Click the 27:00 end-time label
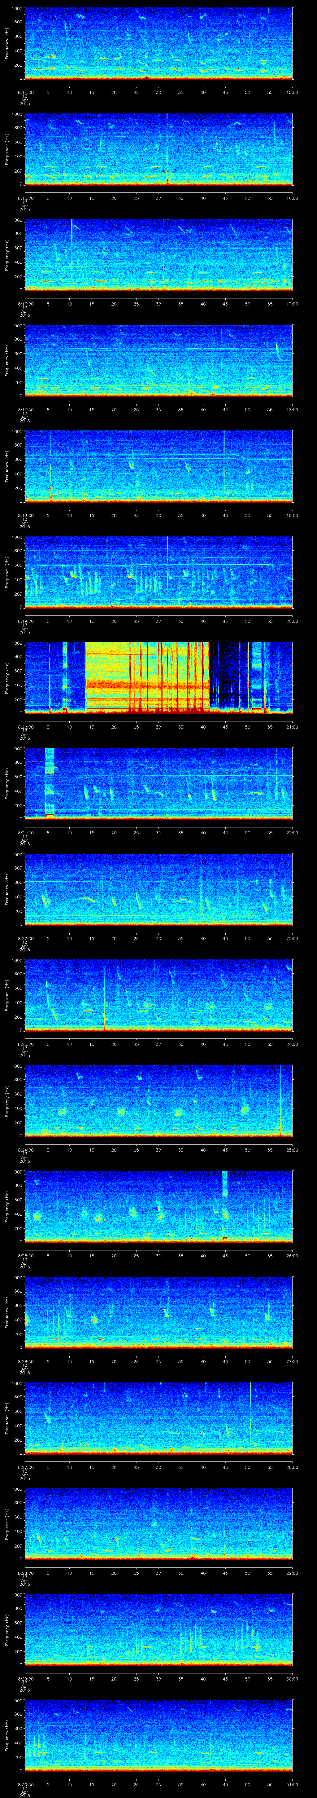 292,1361
